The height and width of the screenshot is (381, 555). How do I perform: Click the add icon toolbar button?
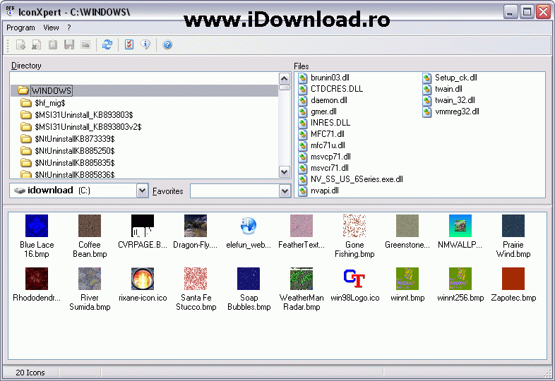20,45
